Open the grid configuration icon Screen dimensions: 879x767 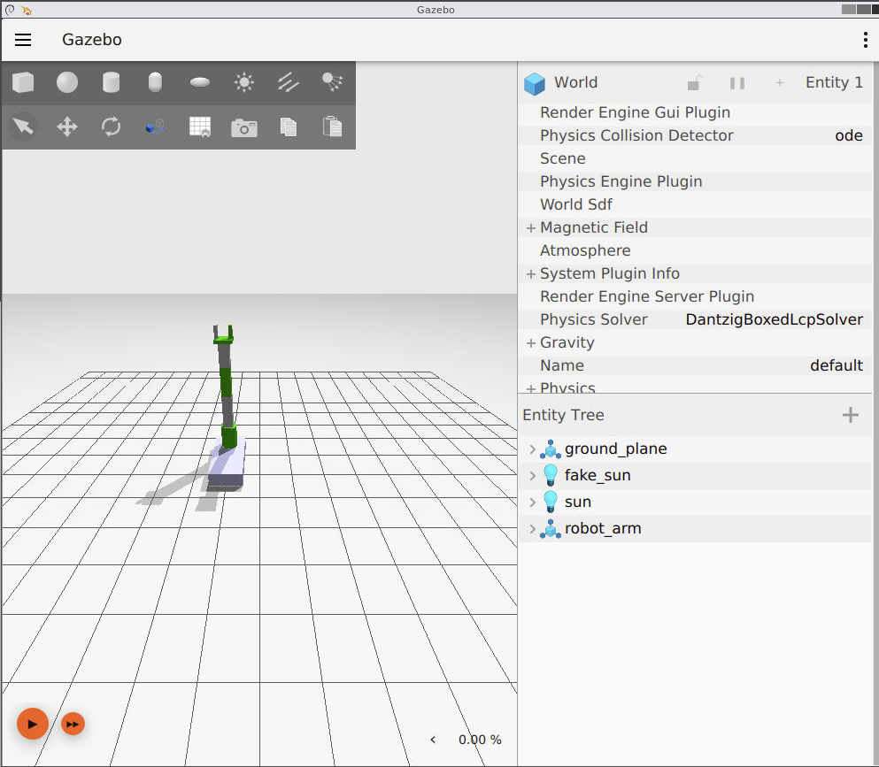[199, 127]
